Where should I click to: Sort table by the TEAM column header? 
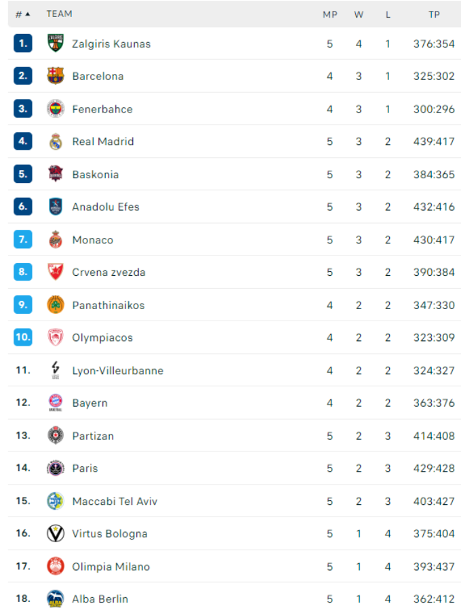pyautogui.click(x=59, y=14)
